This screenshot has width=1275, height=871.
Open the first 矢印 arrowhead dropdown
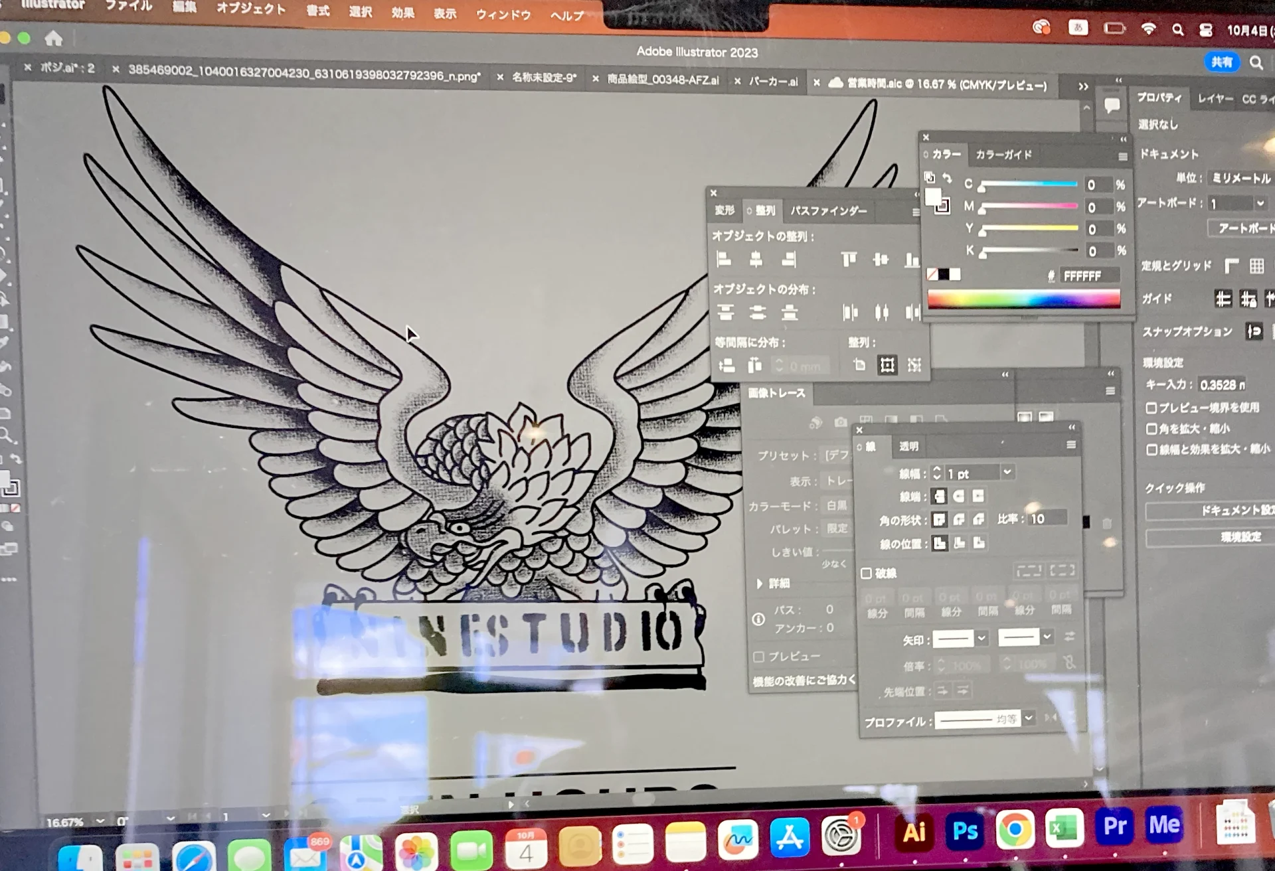pos(981,638)
